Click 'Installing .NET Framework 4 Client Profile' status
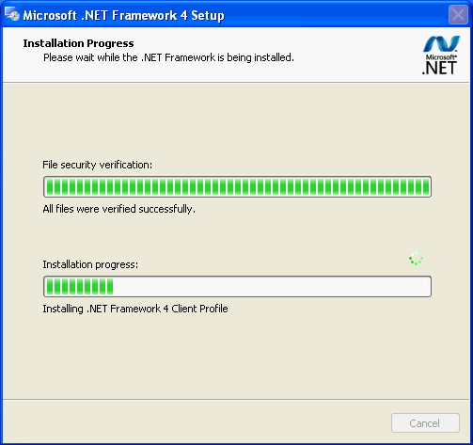This screenshot has width=473, height=445. pyautogui.click(x=135, y=309)
